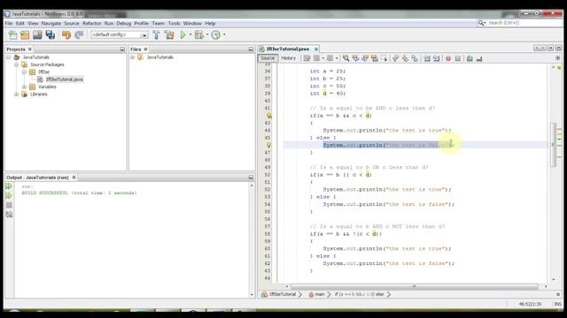Run the project with green play icon

(x=183, y=35)
